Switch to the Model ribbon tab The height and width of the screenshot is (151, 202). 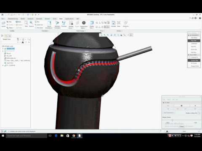(23, 19)
